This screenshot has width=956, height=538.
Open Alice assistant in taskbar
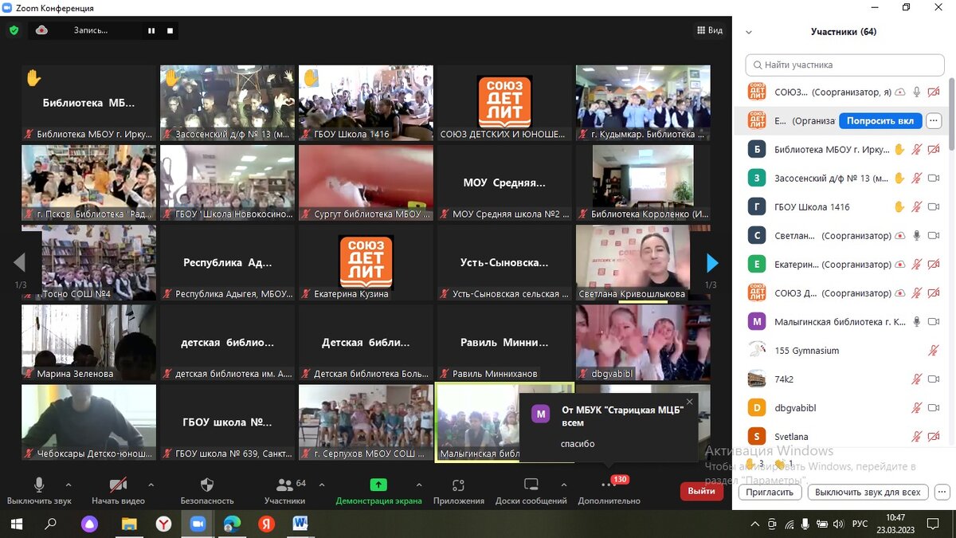pos(90,524)
